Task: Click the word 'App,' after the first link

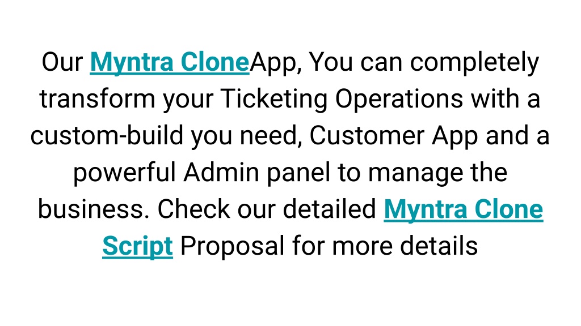Action: tap(276, 63)
